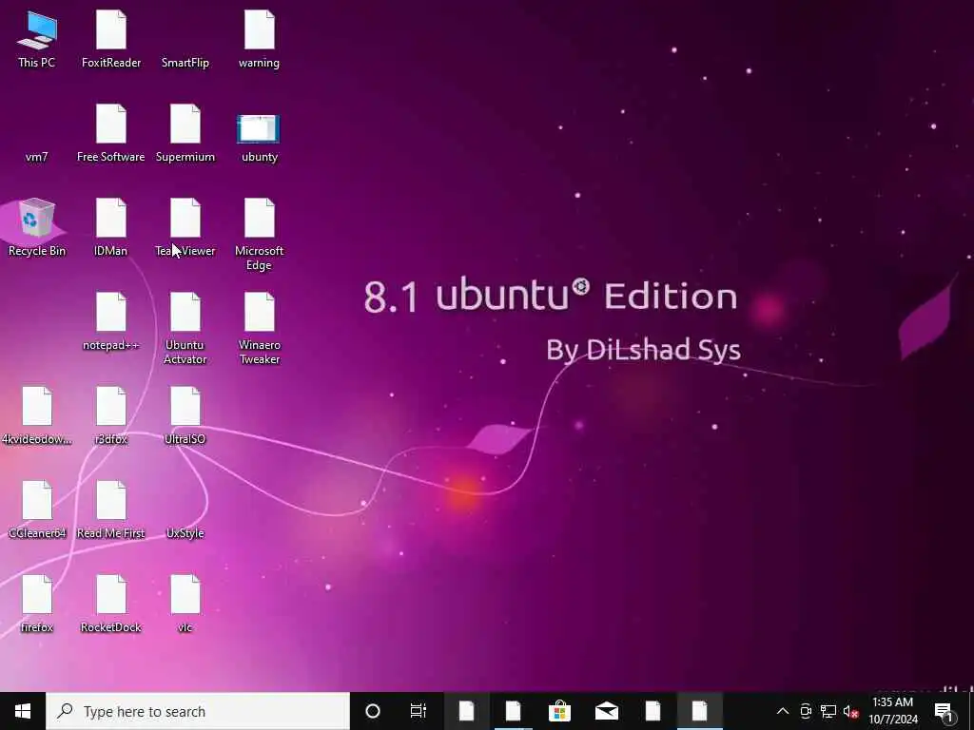Open Cortana from the taskbar circle
The width and height of the screenshot is (974, 730).
pos(373,711)
